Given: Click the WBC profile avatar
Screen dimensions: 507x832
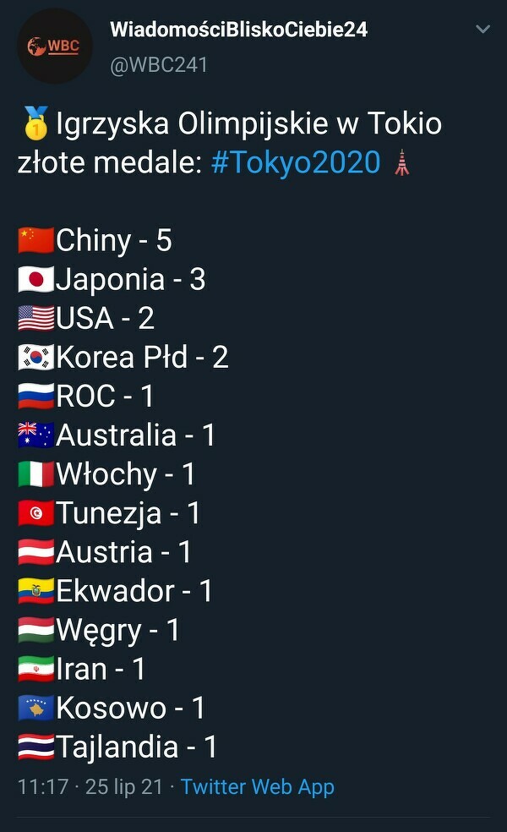Looking at the screenshot, I should click(x=55, y=47).
